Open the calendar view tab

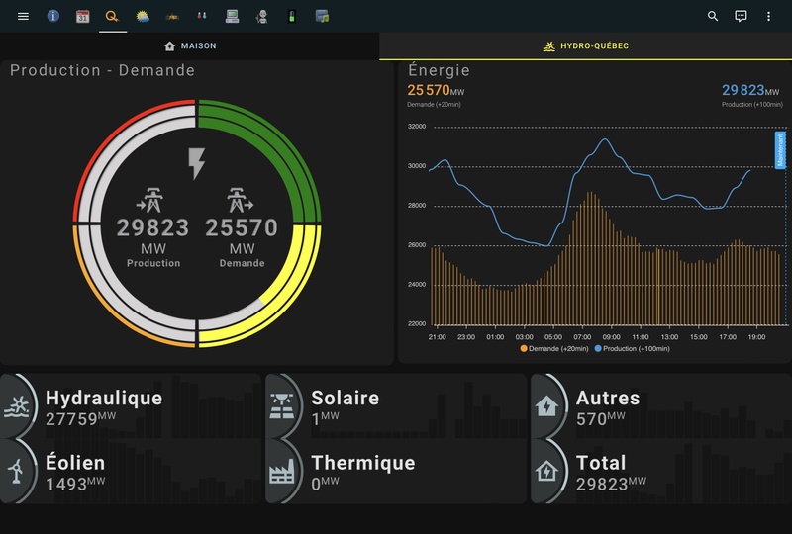point(83,16)
